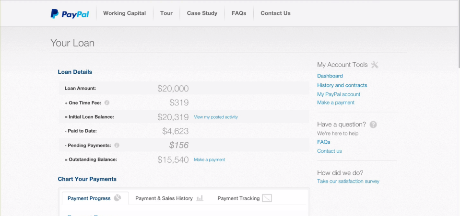Click the $4,623 paid to date value
This screenshot has width=460, height=216.
[176, 131]
